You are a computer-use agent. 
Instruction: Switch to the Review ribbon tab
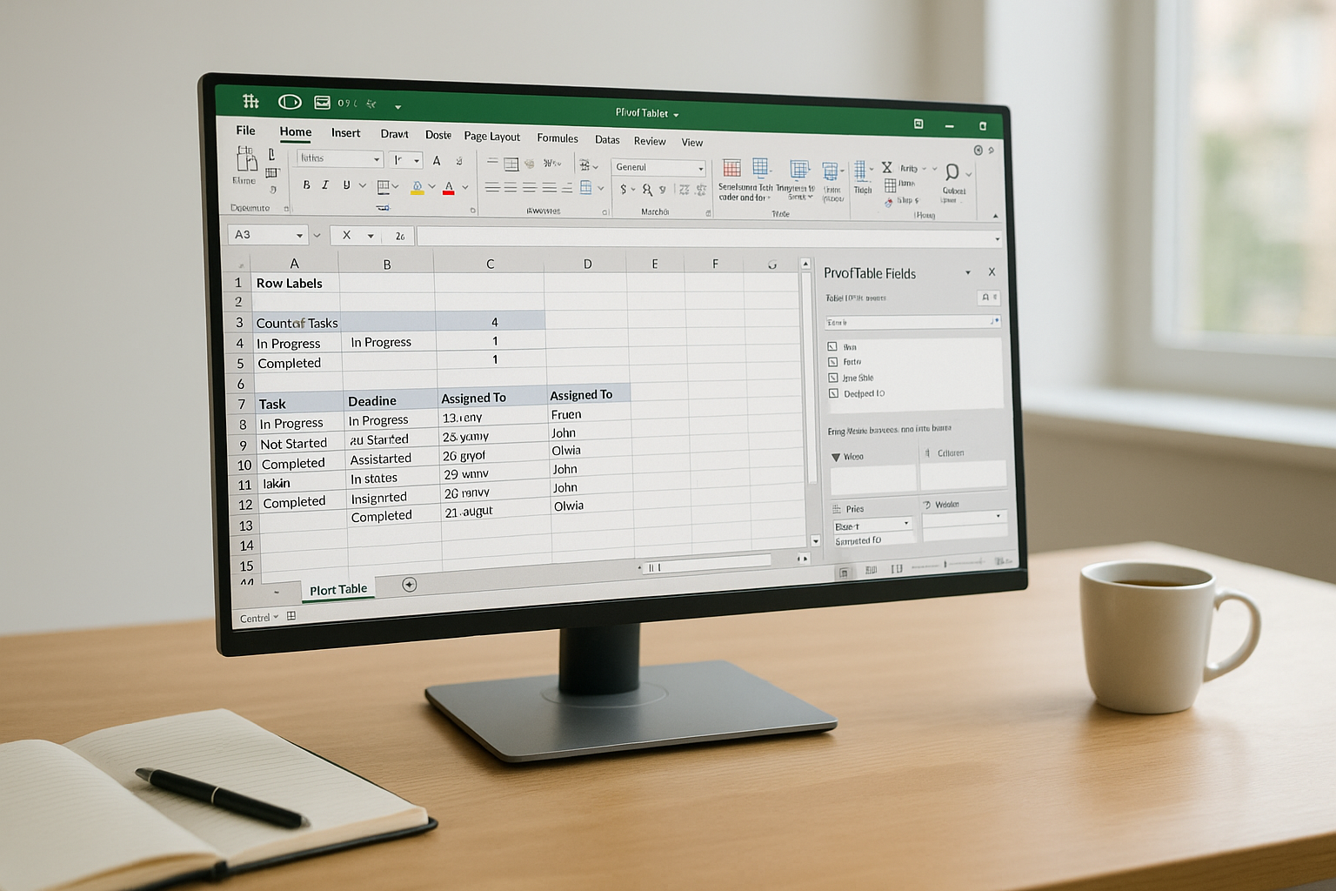point(649,141)
